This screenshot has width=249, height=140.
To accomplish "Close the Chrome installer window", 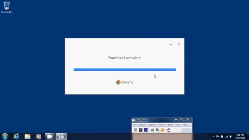I will 179,44.
